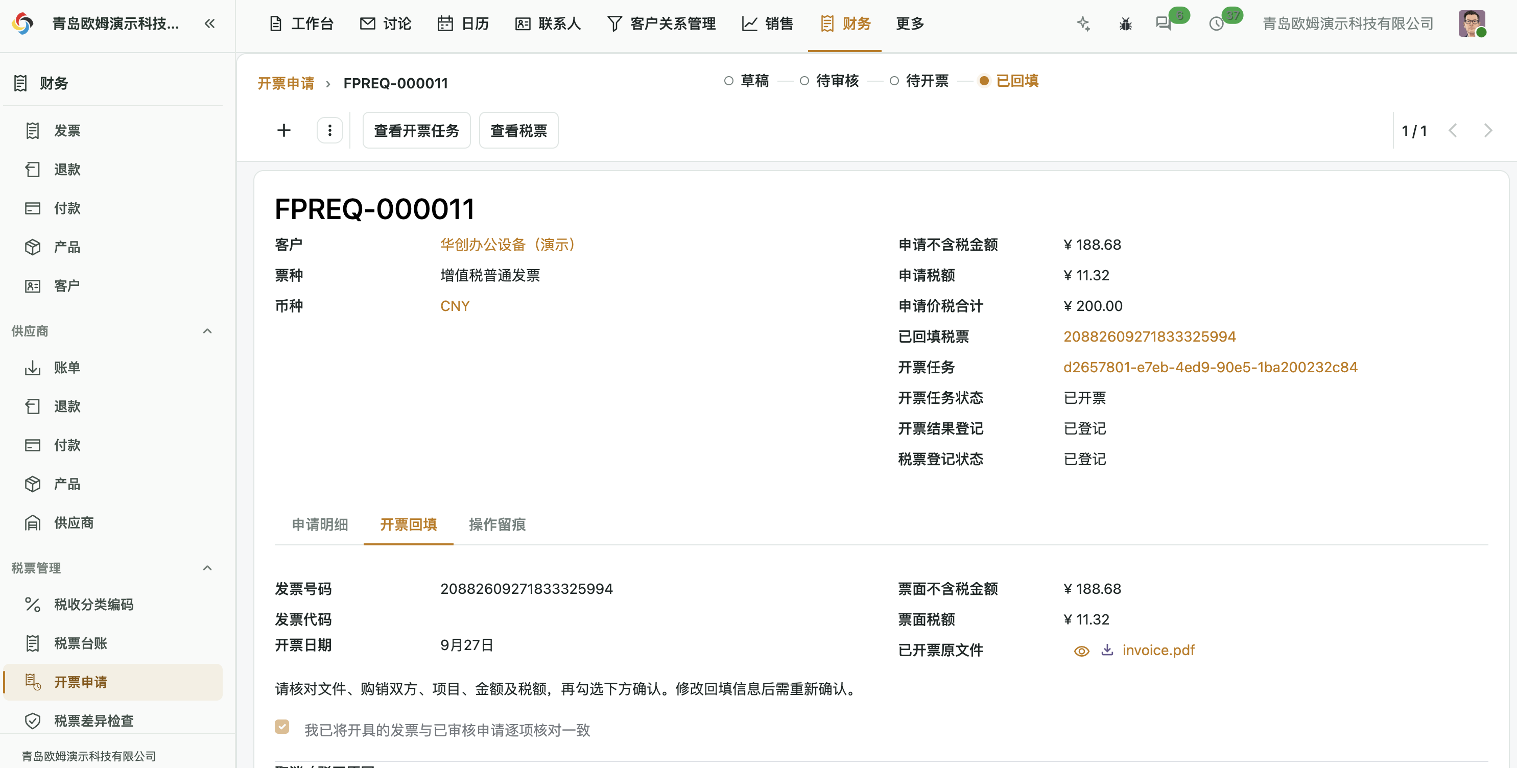Open the 日历 menu

[463, 23]
